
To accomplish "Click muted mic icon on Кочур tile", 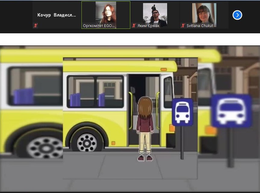I will 36,26.
